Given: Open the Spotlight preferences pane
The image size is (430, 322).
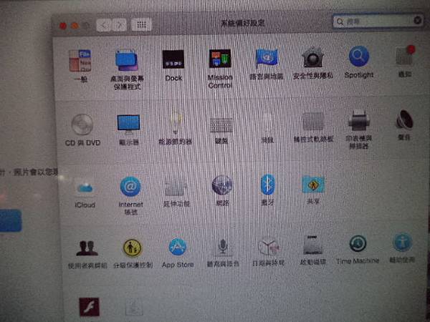Looking at the screenshot, I should 359,56.
